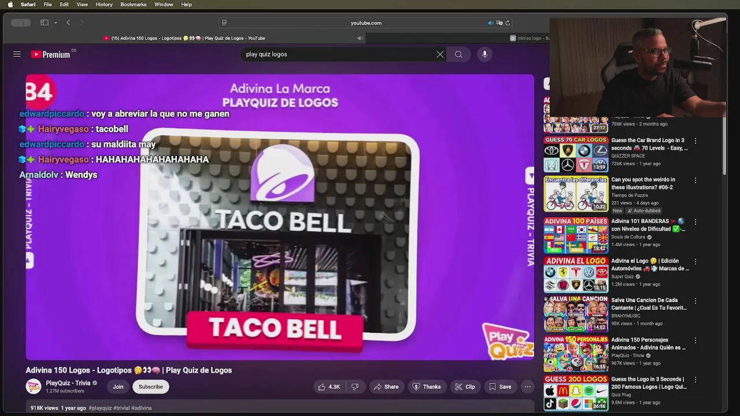Open options for Can you spot the weirdo video
This screenshot has height=416, width=740.
[695, 180]
